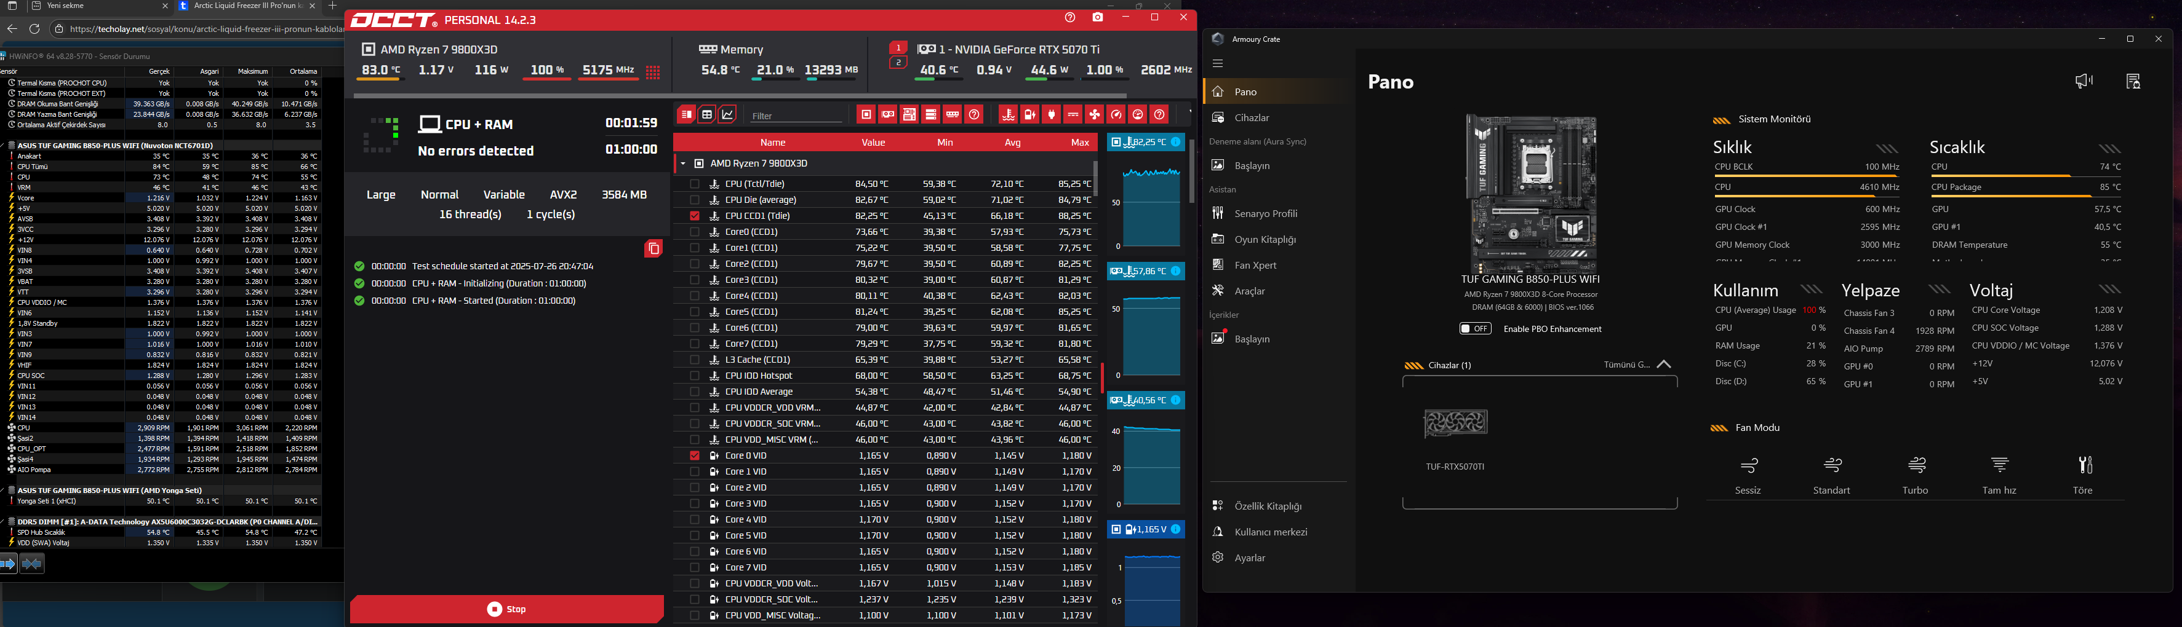Open a new browser tab

point(333,6)
